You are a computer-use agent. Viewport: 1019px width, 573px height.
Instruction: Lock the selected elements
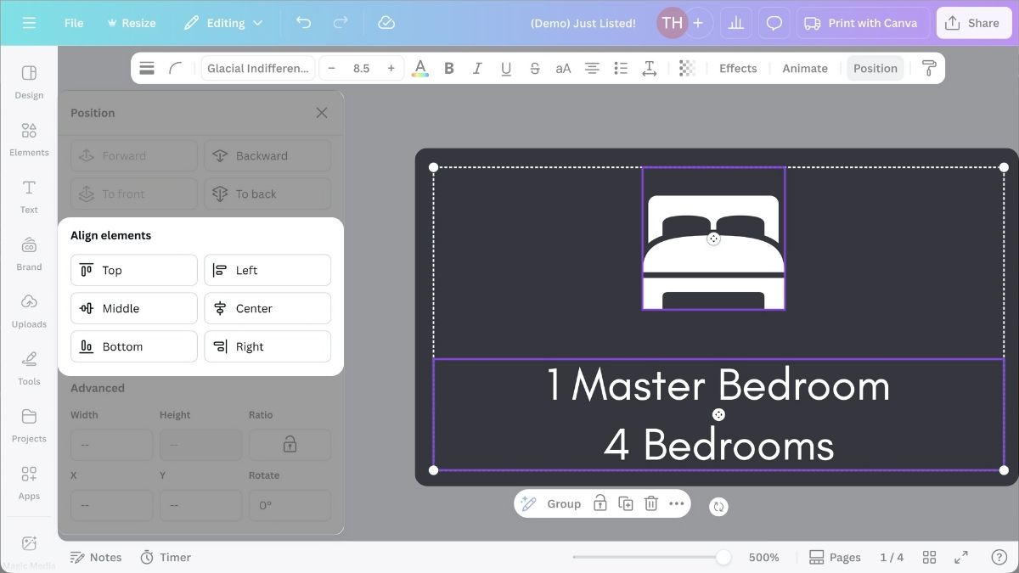600,503
